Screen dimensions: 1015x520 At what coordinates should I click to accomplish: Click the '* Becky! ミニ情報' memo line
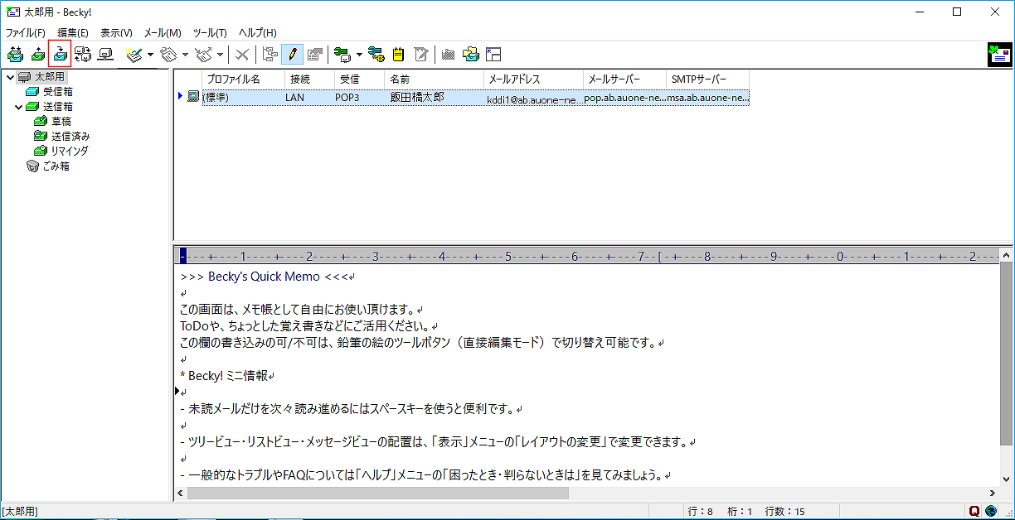point(226,375)
